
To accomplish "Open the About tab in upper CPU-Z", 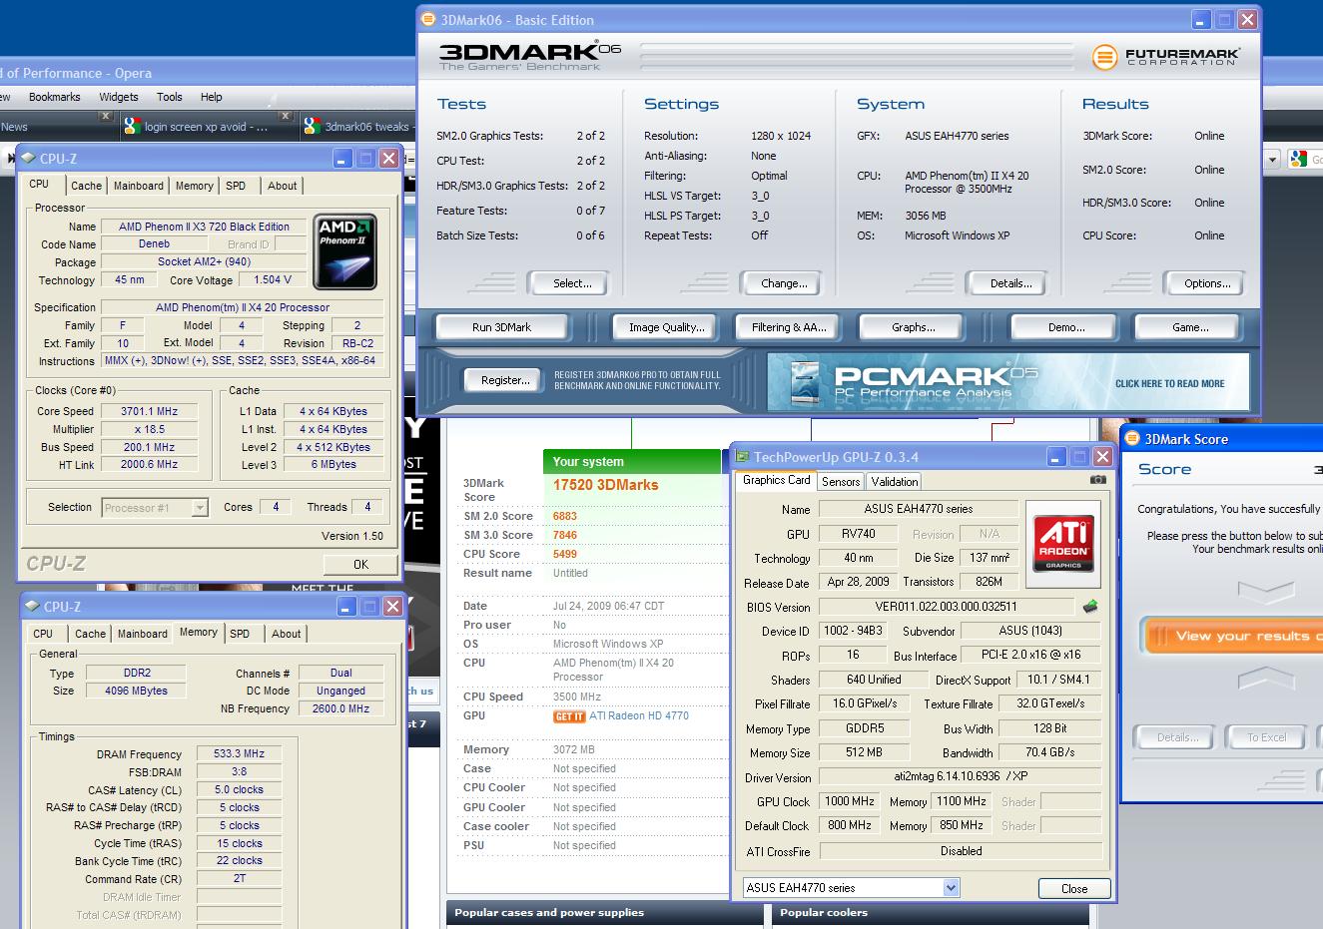I will tap(282, 186).
